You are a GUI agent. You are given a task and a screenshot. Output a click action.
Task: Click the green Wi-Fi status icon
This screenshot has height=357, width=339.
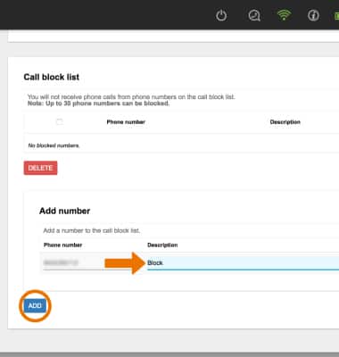[x=284, y=14]
